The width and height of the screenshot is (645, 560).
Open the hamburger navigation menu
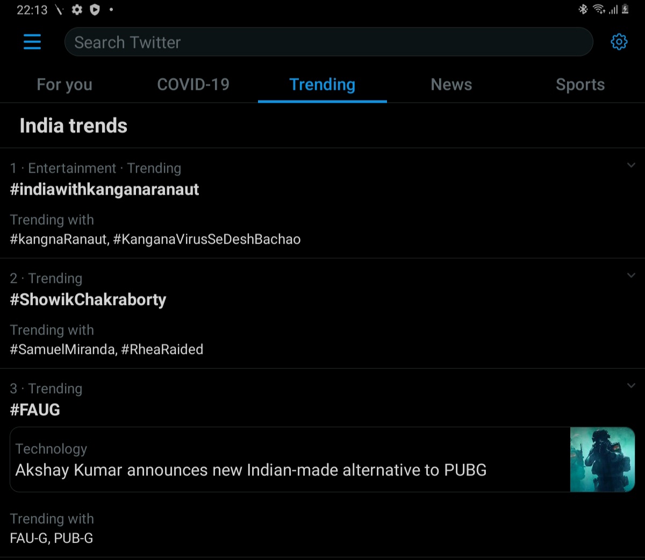32,42
